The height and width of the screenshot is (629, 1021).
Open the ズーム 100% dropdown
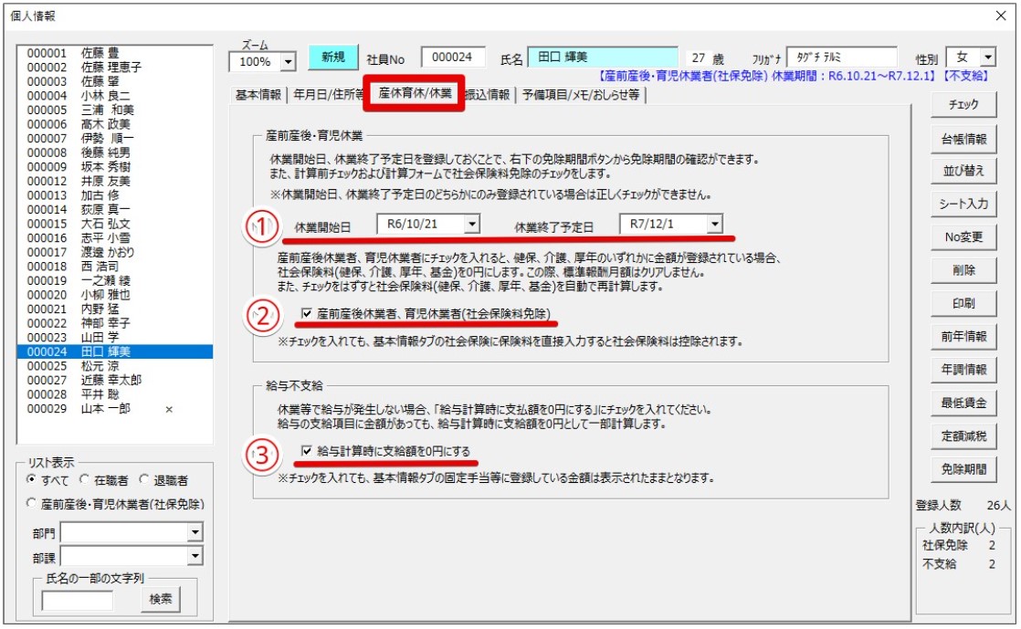tap(288, 62)
